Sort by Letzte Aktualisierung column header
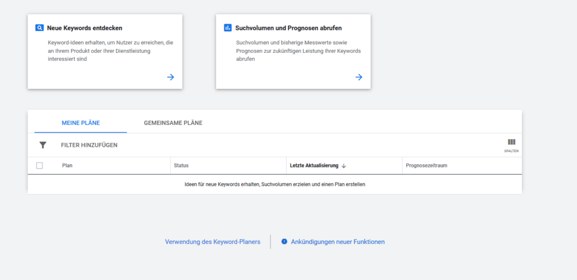Screen dimensions: 577x280 click(x=314, y=166)
